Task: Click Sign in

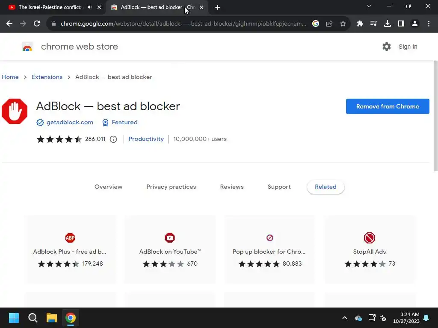Action: (x=408, y=47)
